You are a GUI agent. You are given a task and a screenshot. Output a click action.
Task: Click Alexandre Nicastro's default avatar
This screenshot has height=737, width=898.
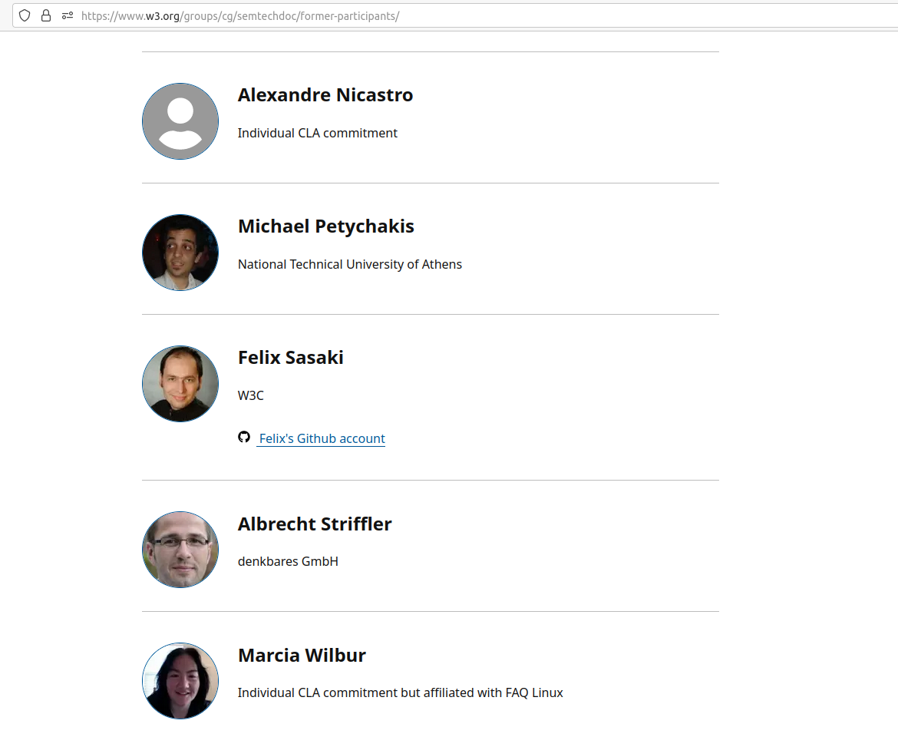coord(180,121)
